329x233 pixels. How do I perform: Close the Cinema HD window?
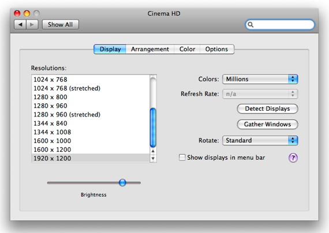click(17, 13)
